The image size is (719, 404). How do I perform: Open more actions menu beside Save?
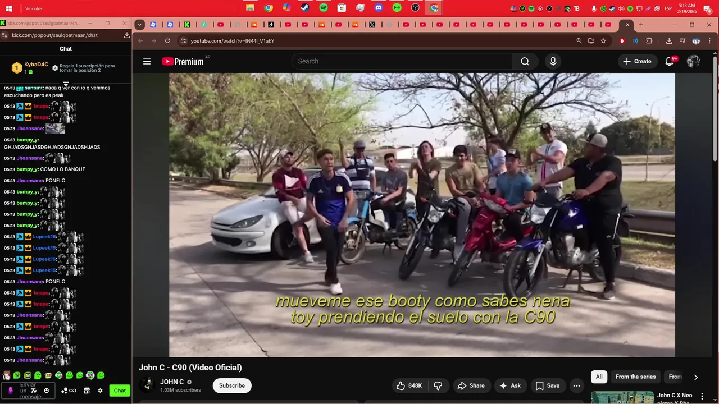point(576,385)
